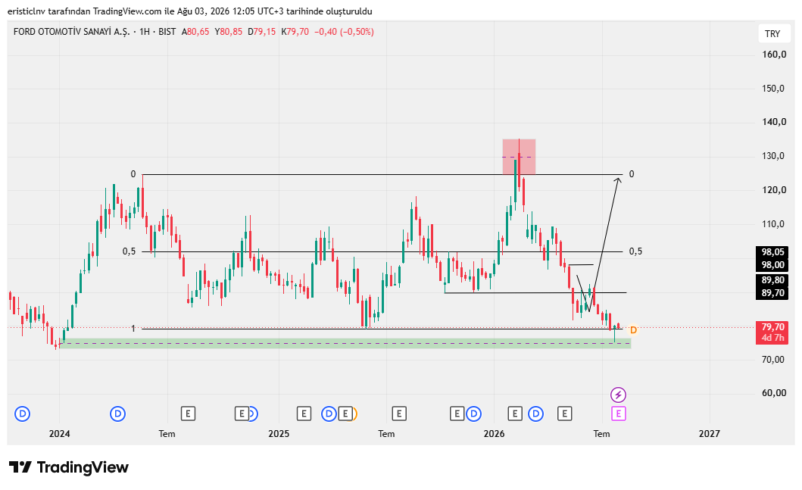The width and height of the screenshot is (802, 490).
Task: Click the 89,70 price label on the scale
Action: 772,293
